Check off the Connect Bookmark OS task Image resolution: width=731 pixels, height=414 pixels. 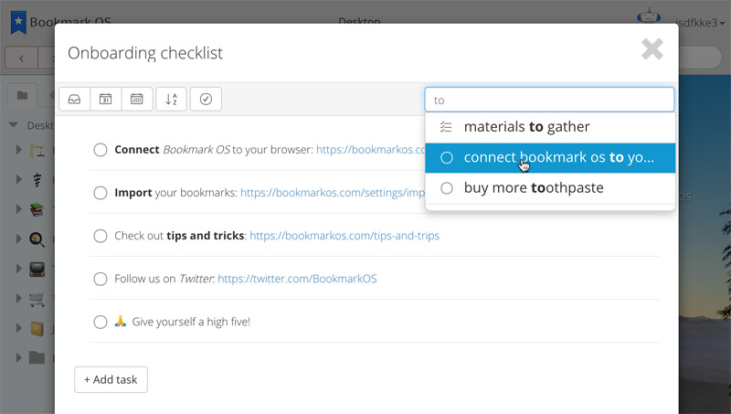click(x=101, y=150)
